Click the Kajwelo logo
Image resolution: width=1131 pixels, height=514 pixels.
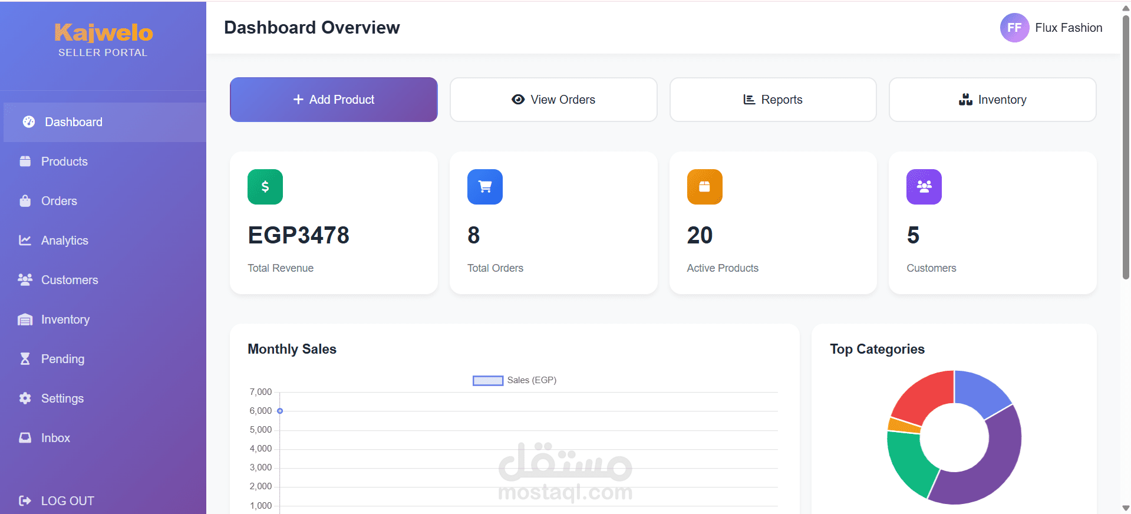point(103,33)
